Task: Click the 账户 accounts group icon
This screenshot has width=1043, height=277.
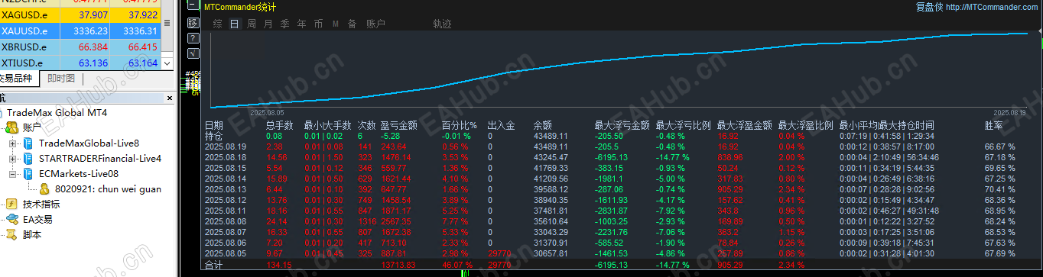Action: tap(12, 127)
